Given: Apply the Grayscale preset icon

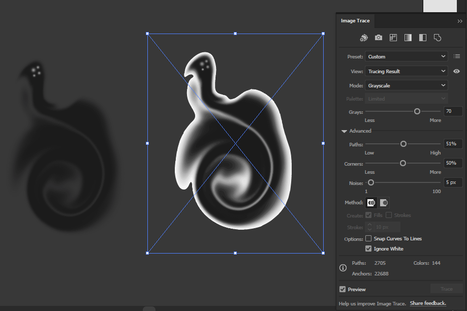Looking at the screenshot, I should click(x=408, y=38).
